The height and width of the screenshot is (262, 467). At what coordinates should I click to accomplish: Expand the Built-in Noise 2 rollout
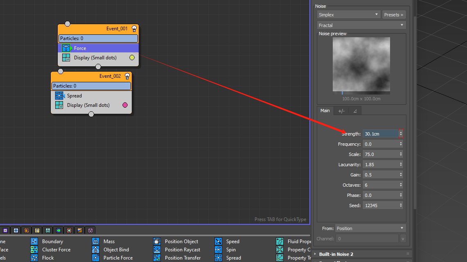(x=336, y=254)
